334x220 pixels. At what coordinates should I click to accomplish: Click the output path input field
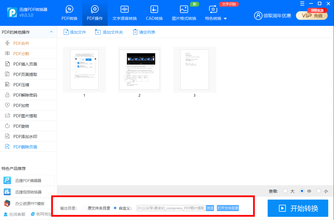click(171, 208)
